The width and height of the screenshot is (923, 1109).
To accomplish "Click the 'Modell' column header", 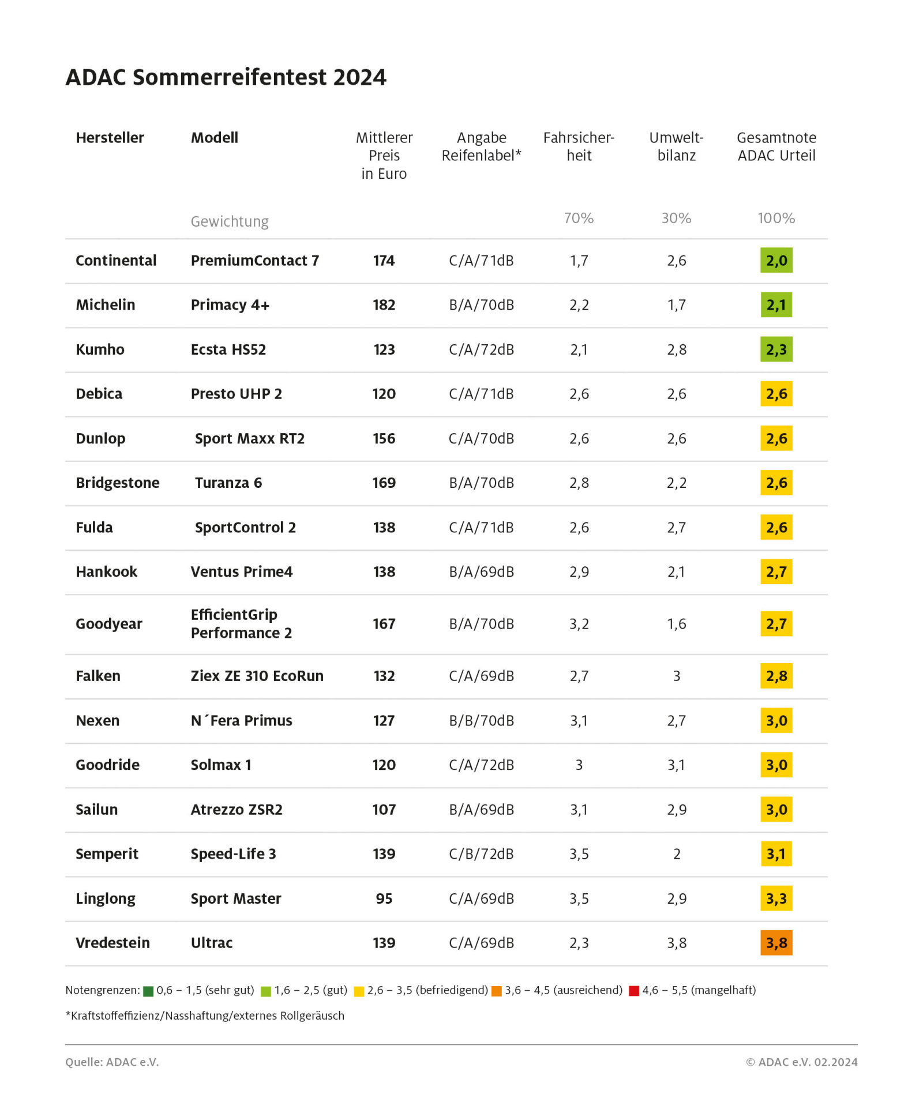I will click(214, 138).
